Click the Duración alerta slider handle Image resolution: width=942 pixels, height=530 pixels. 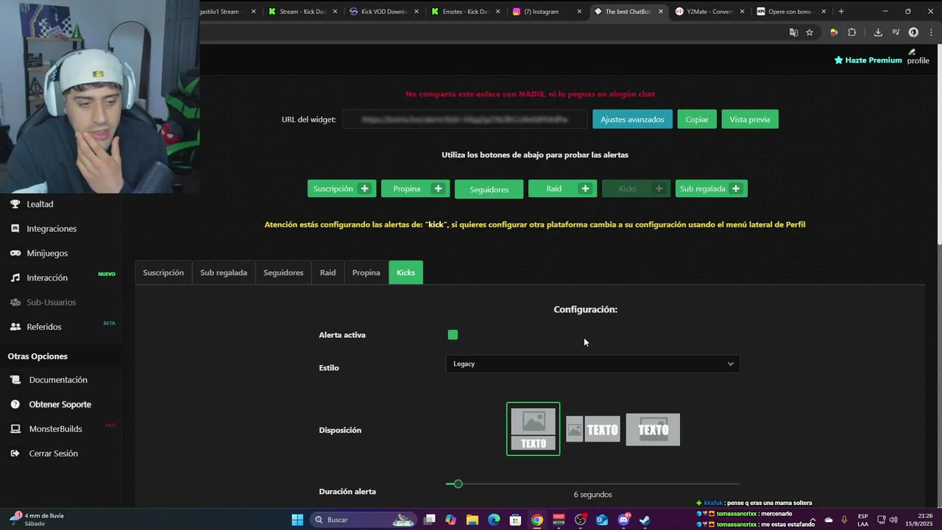point(458,484)
